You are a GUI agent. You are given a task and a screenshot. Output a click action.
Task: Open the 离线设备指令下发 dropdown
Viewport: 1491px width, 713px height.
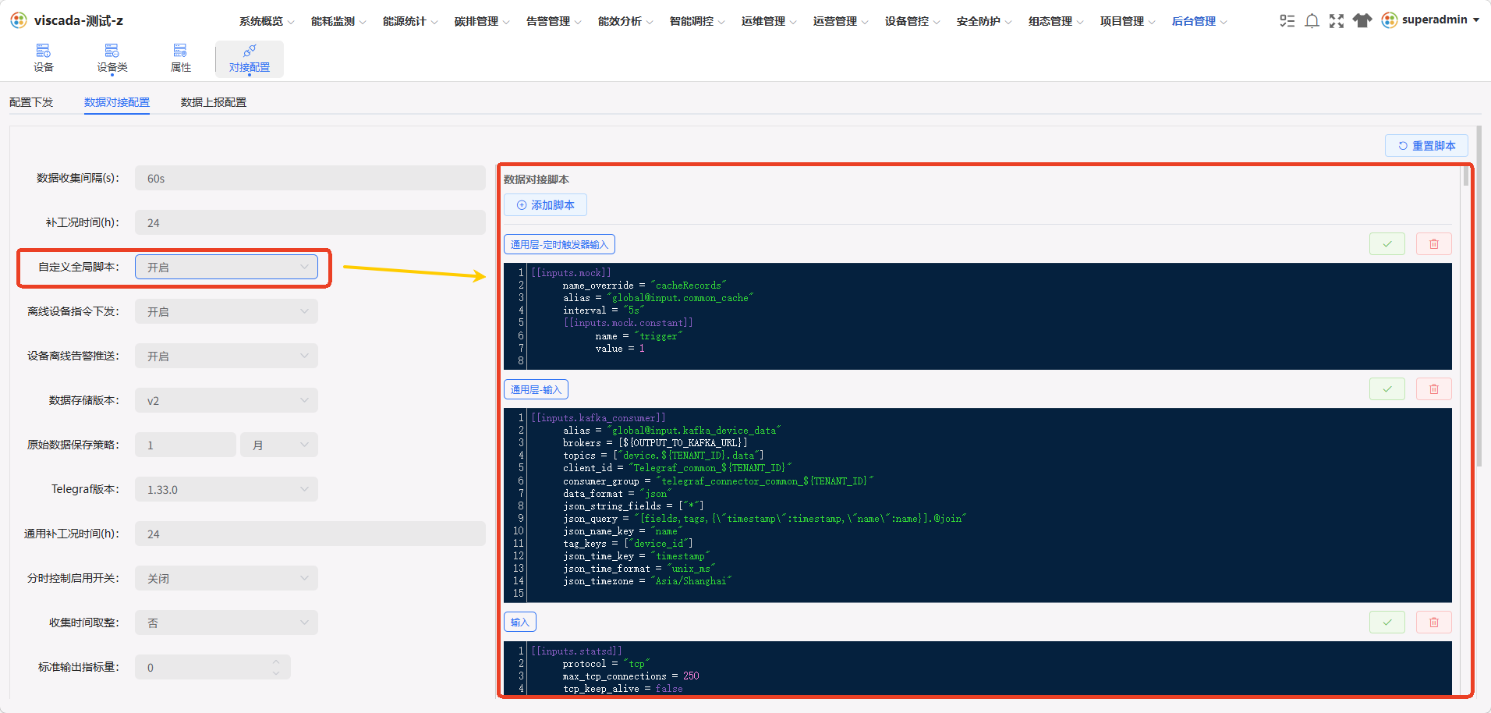point(226,311)
